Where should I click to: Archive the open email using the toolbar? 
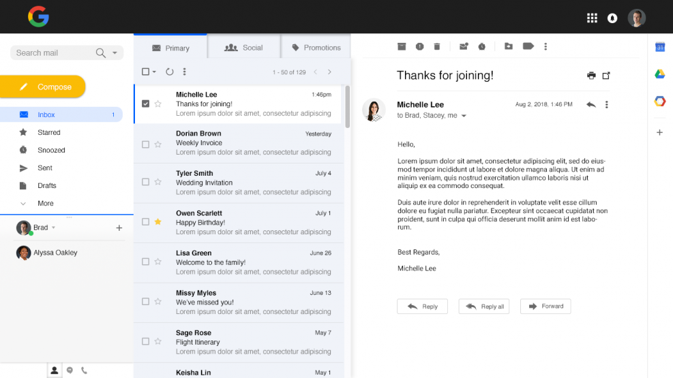pyautogui.click(x=402, y=46)
